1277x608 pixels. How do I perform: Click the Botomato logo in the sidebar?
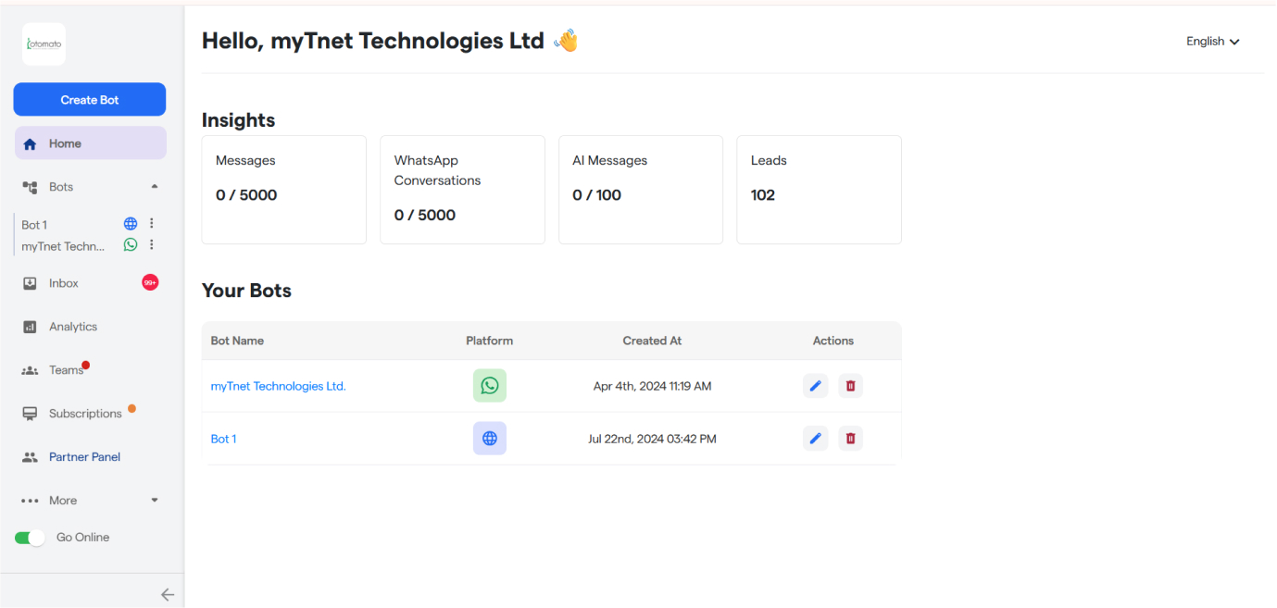[44, 44]
